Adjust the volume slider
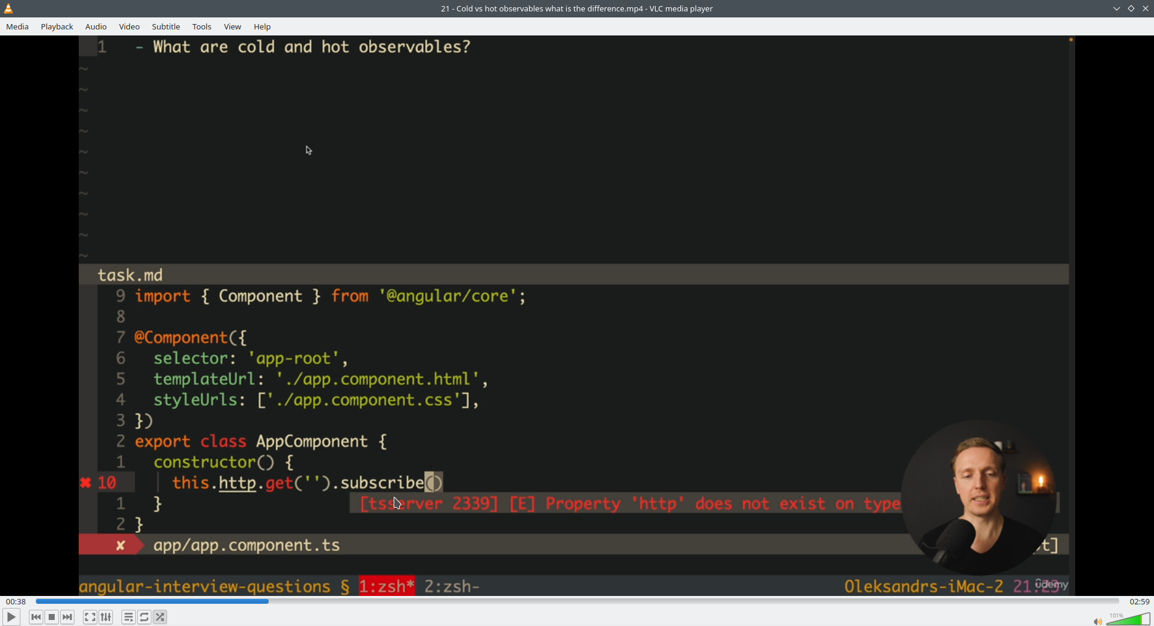Screen dimensions: 1154x626 tap(1128, 619)
